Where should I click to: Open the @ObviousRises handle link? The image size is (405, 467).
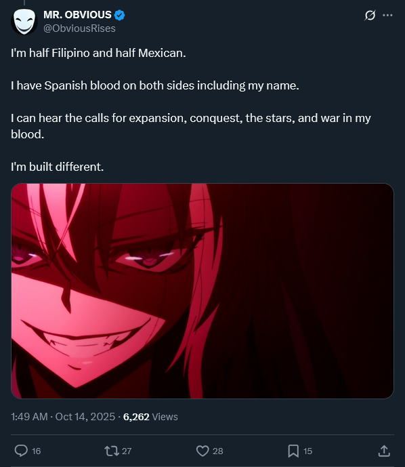click(79, 28)
